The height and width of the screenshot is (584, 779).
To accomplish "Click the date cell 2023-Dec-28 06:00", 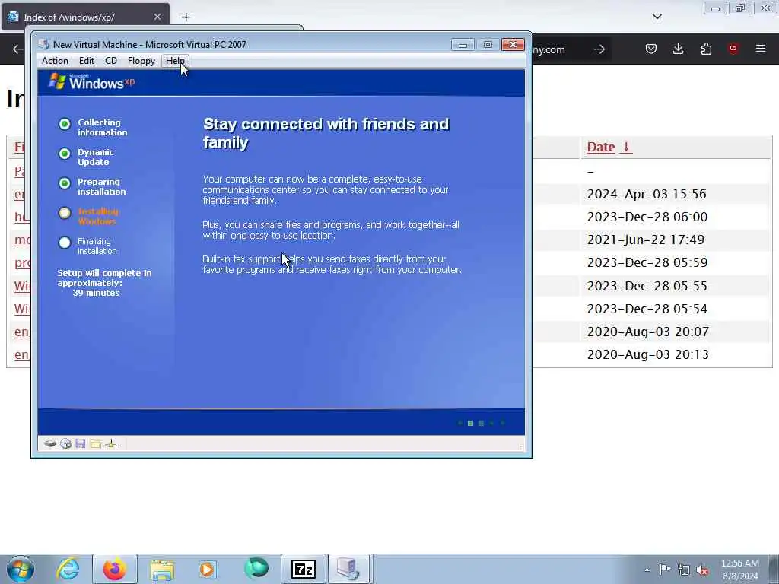I will click(x=647, y=217).
